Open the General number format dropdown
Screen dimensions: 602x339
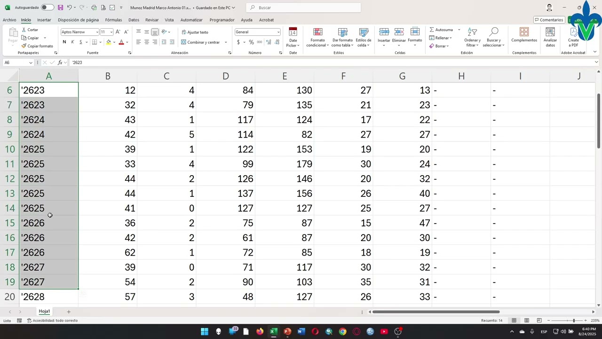[278, 32]
